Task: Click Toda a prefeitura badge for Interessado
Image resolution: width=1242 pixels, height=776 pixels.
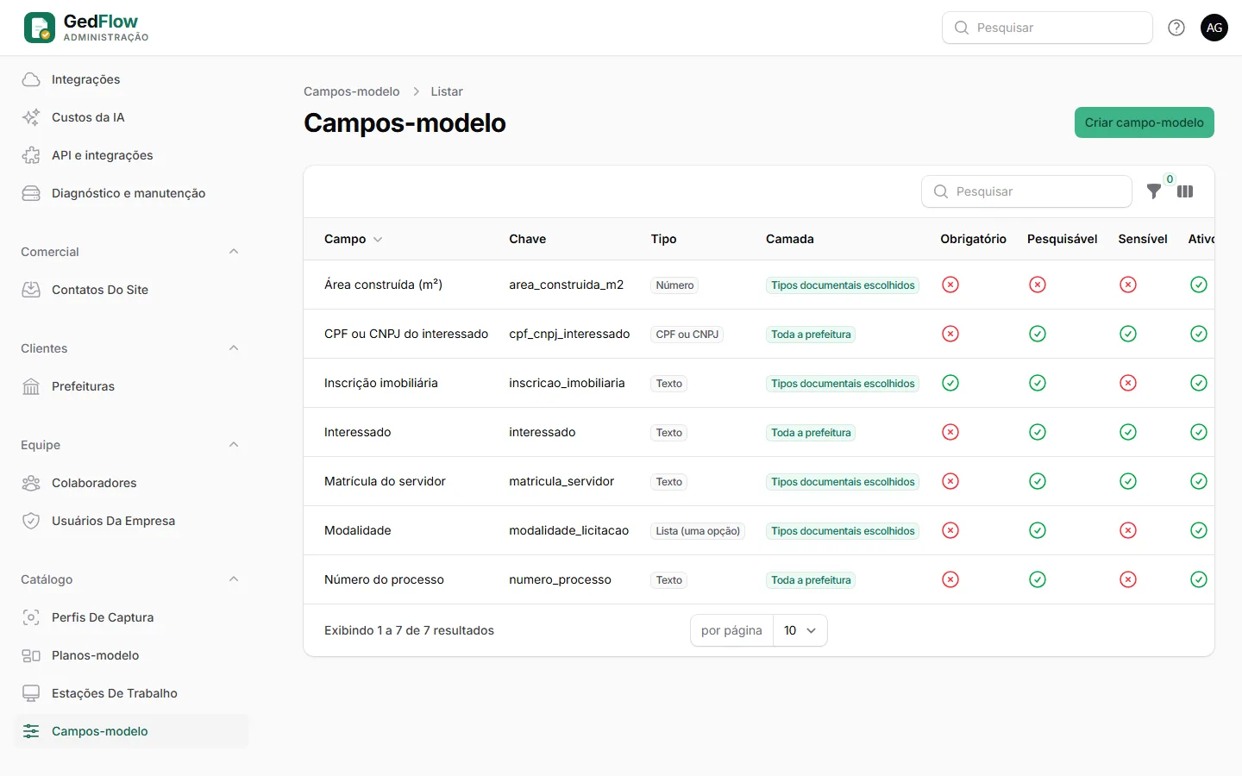Action: pos(811,433)
